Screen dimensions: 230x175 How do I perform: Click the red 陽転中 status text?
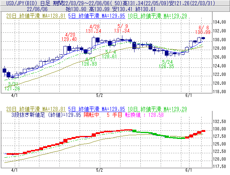(x=91, y=115)
